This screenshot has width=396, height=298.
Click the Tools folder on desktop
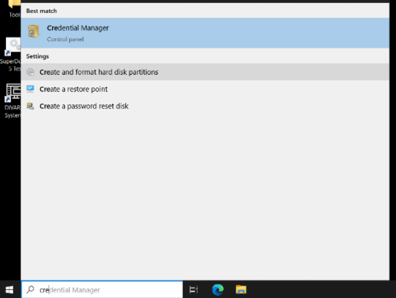pos(14,9)
